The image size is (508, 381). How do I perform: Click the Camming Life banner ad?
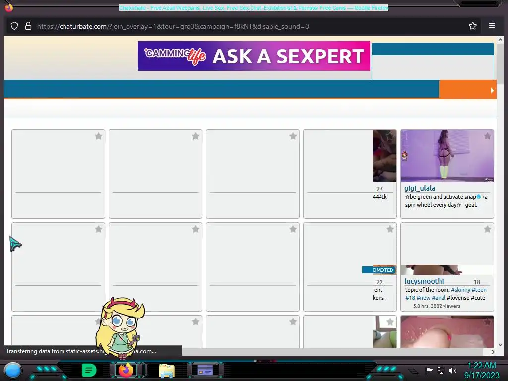(254, 56)
